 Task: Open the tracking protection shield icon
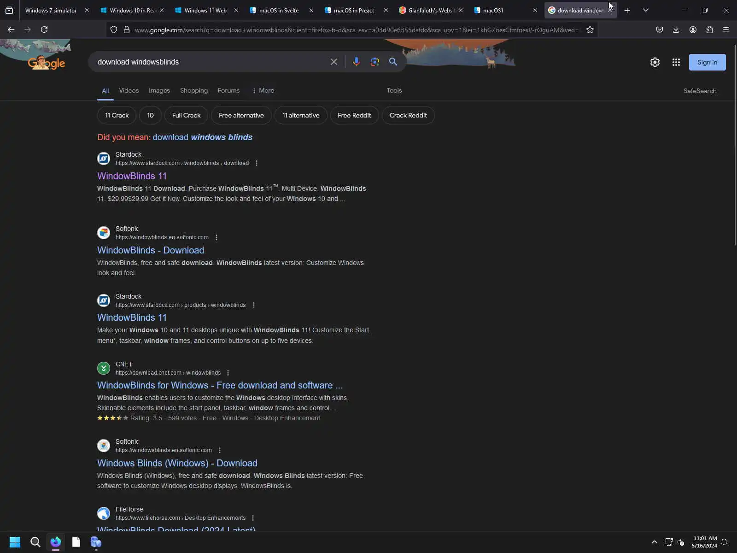114,29
